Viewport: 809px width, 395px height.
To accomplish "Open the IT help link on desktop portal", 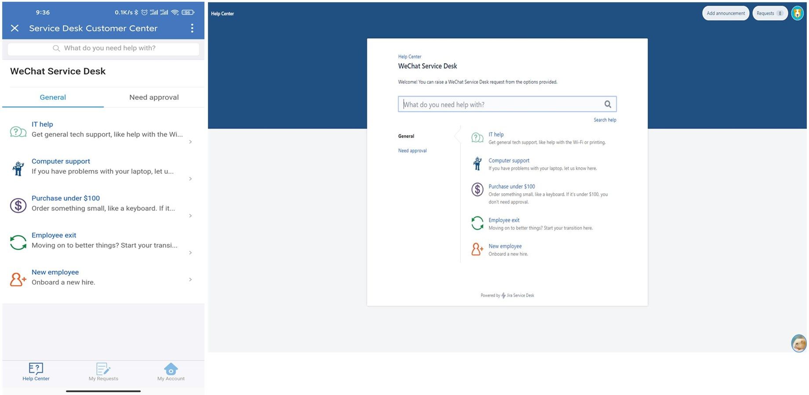I will click(496, 134).
